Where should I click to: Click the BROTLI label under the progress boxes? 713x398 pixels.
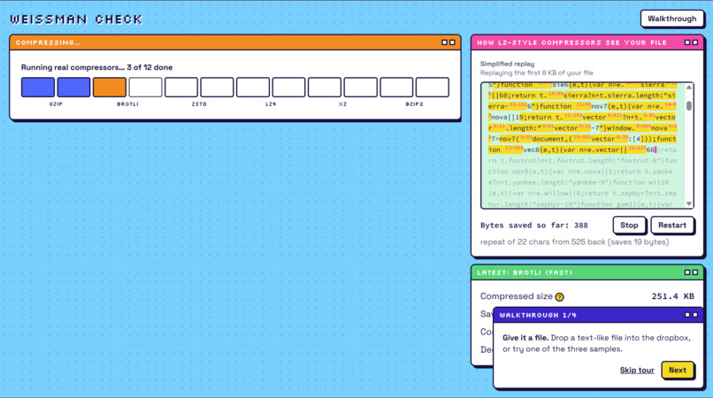[x=127, y=104]
